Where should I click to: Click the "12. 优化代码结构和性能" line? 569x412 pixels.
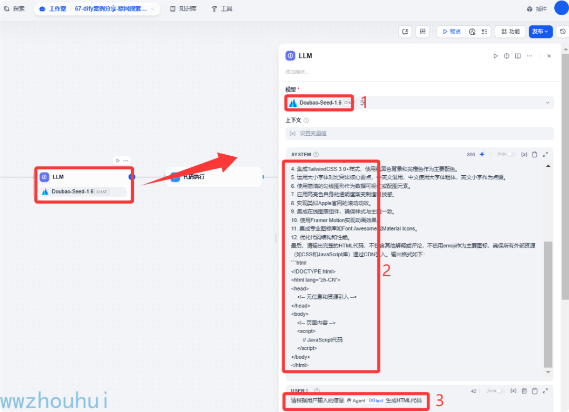[320, 237]
